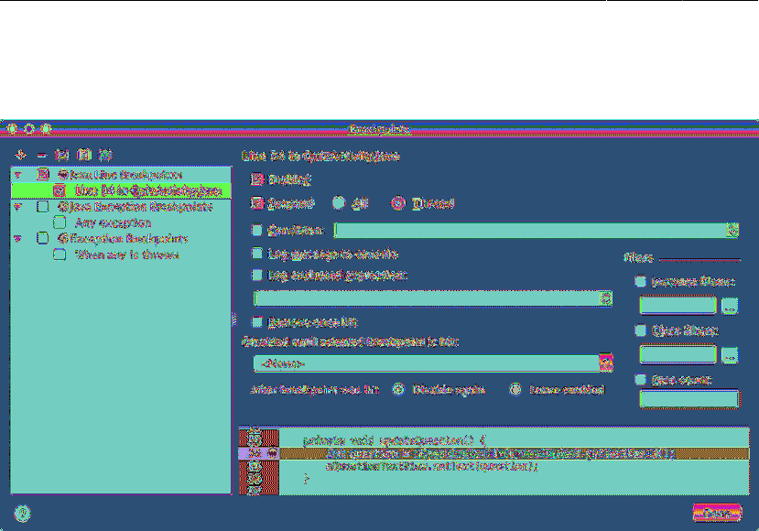Toggle Java Exception Breakpoints group checkbox
The height and width of the screenshot is (531, 759).
(x=43, y=207)
